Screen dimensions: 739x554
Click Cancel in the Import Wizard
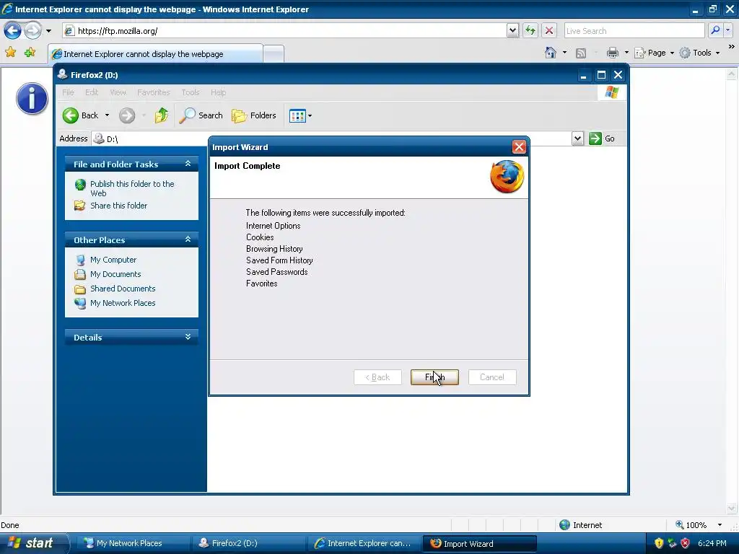pyautogui.click(x=492, y=377)
